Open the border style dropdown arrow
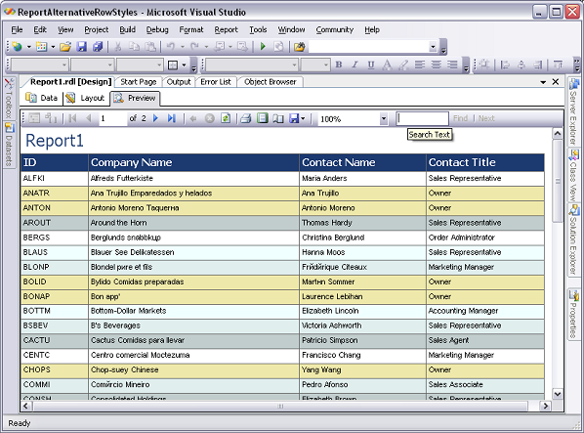 tap(184, 65)
